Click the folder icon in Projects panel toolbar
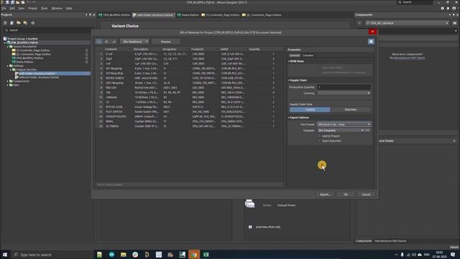This screenshot has width=460, height=259. point(19,23)
